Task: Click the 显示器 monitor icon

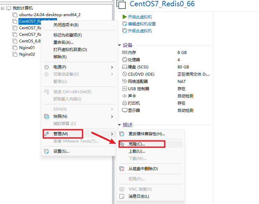Action: pyautogui.click(x=124, y=110)
